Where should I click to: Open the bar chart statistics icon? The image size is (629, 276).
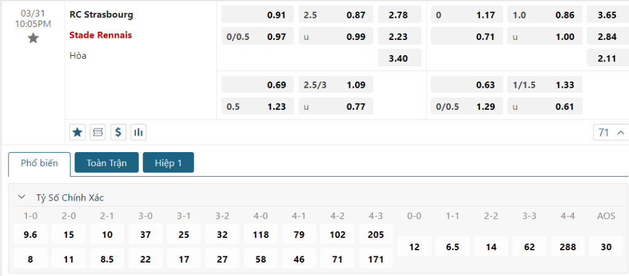tap(138, 132)
